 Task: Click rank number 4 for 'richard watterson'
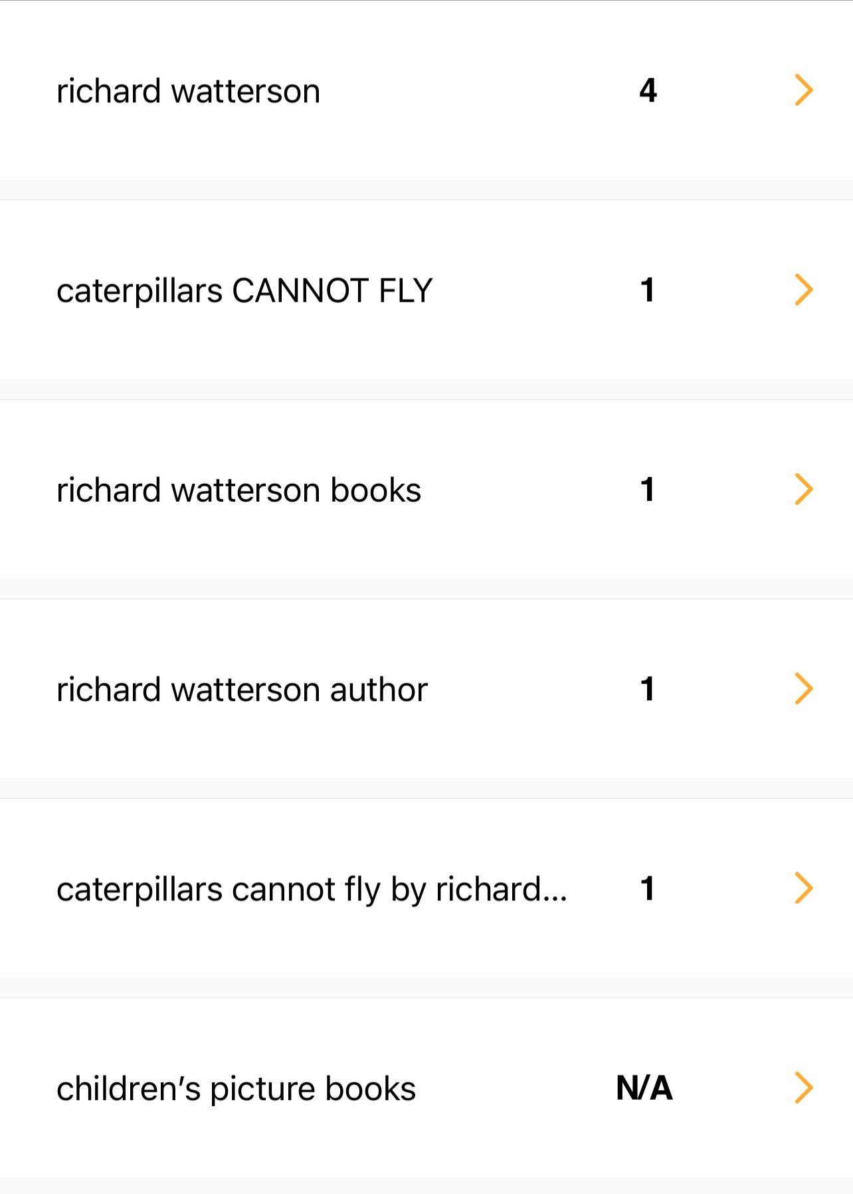pyautogui.click(x=648, y=90)
